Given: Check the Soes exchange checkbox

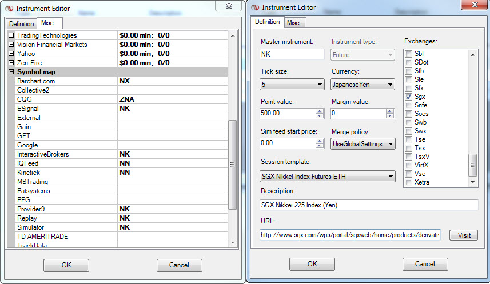Looking at the screenshot, I should (408, 114).
